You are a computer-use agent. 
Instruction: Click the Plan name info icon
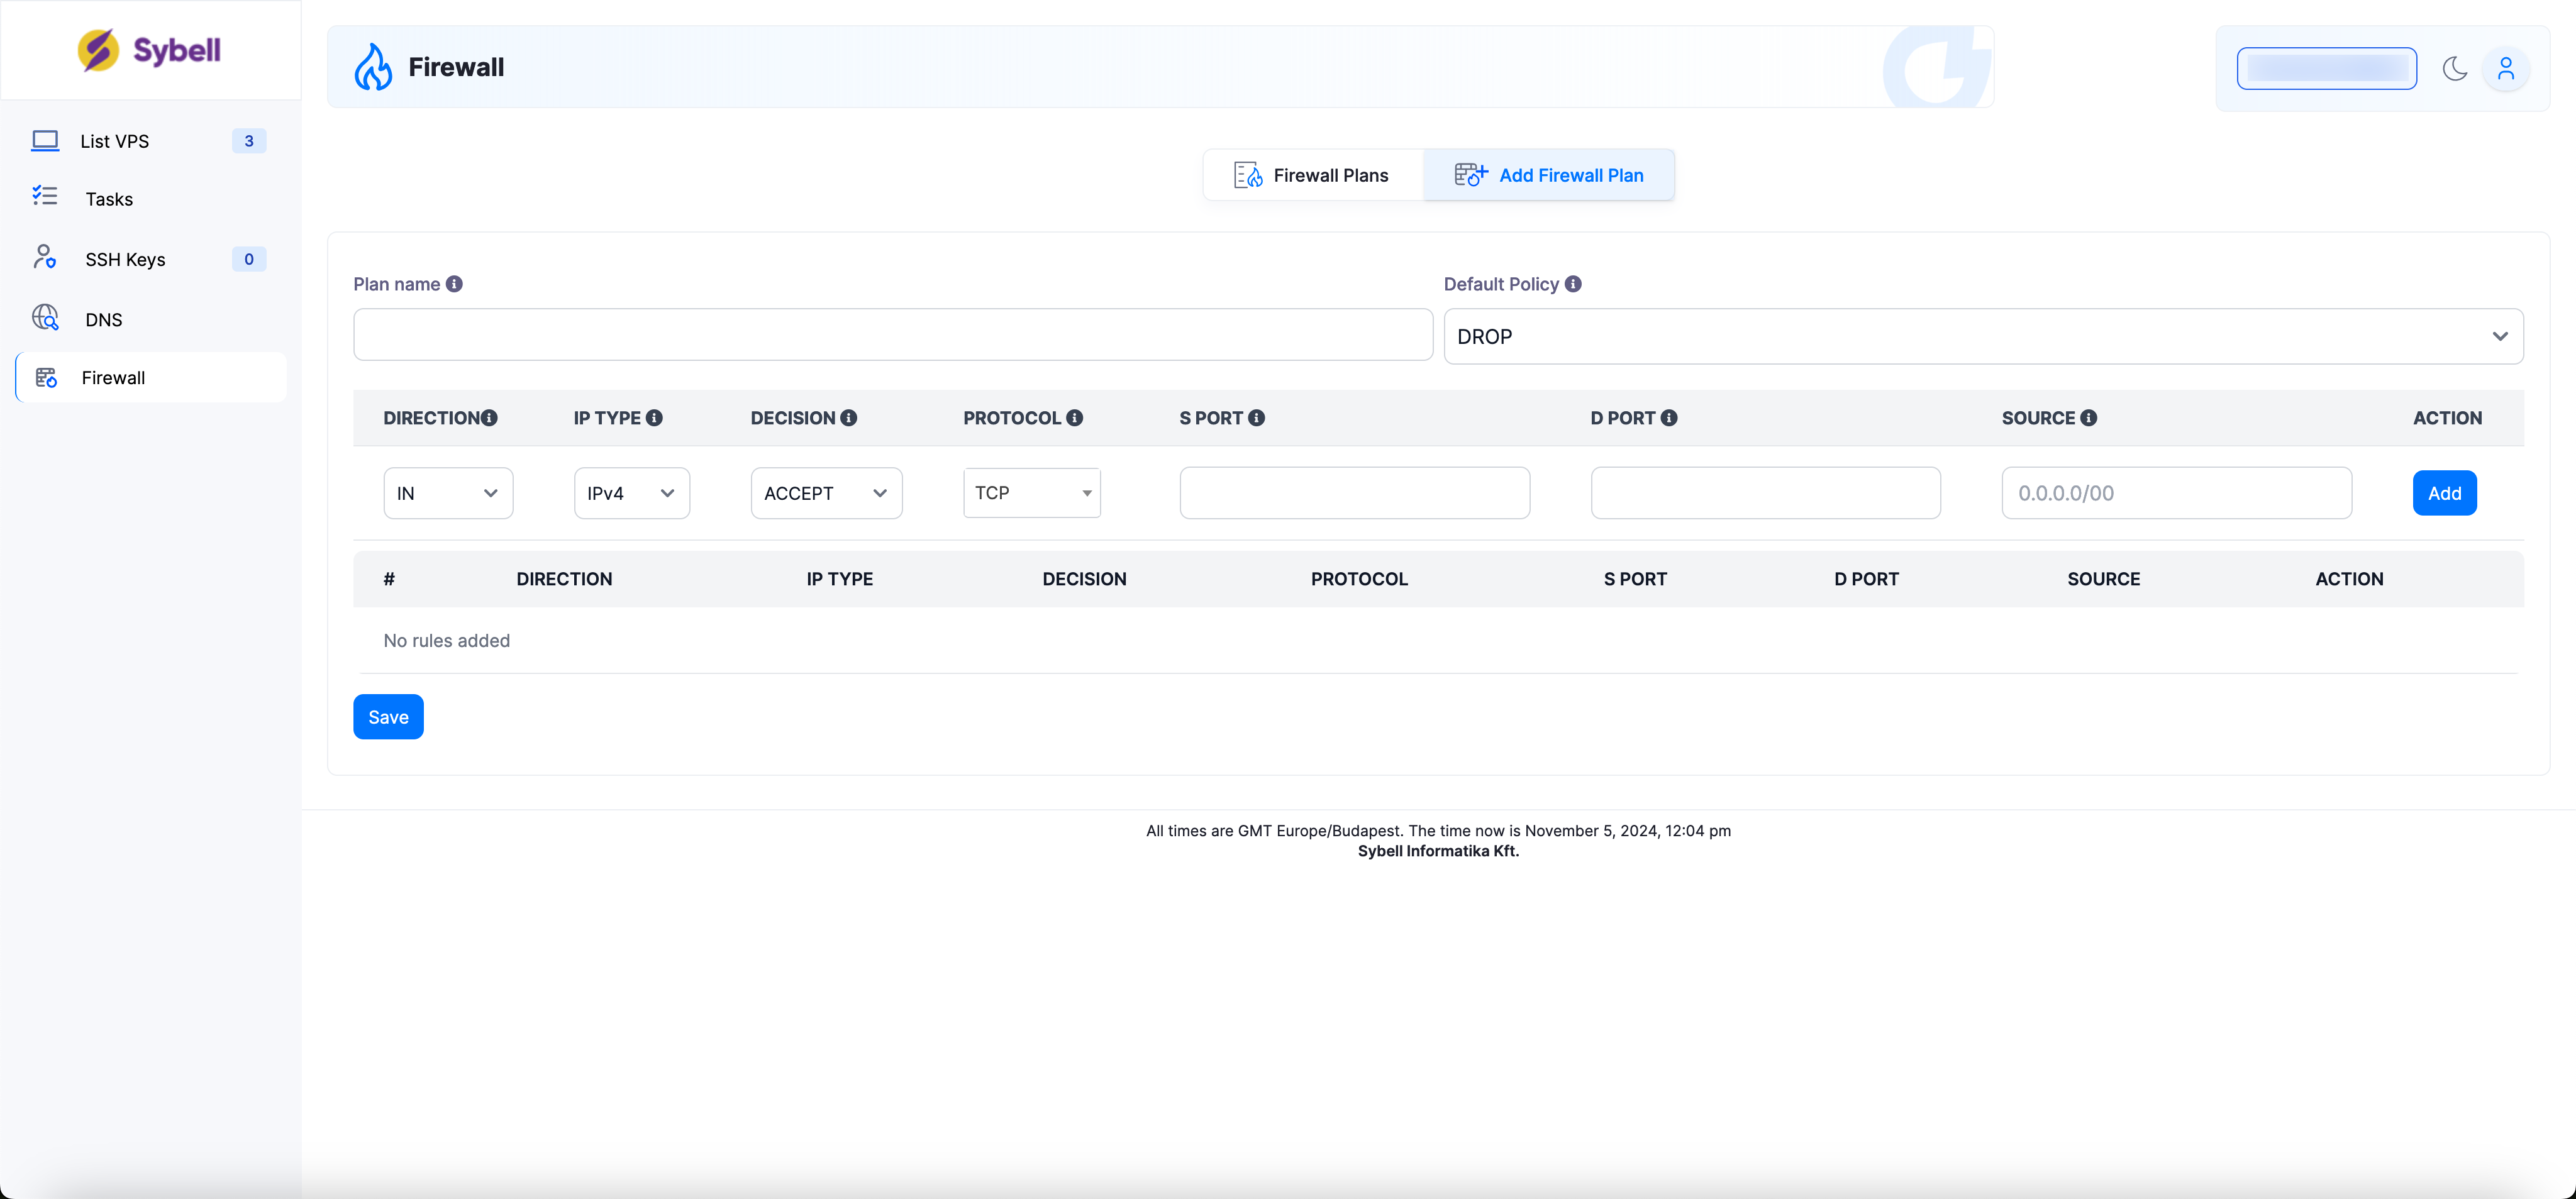[454, 284]
